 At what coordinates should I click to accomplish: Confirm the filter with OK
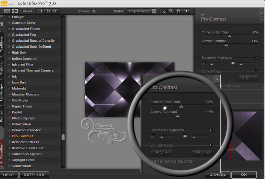244,175
